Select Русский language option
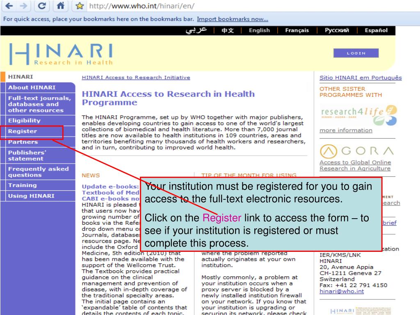The width and height of the screenshot is (420, 315). (x=337, y=30)
